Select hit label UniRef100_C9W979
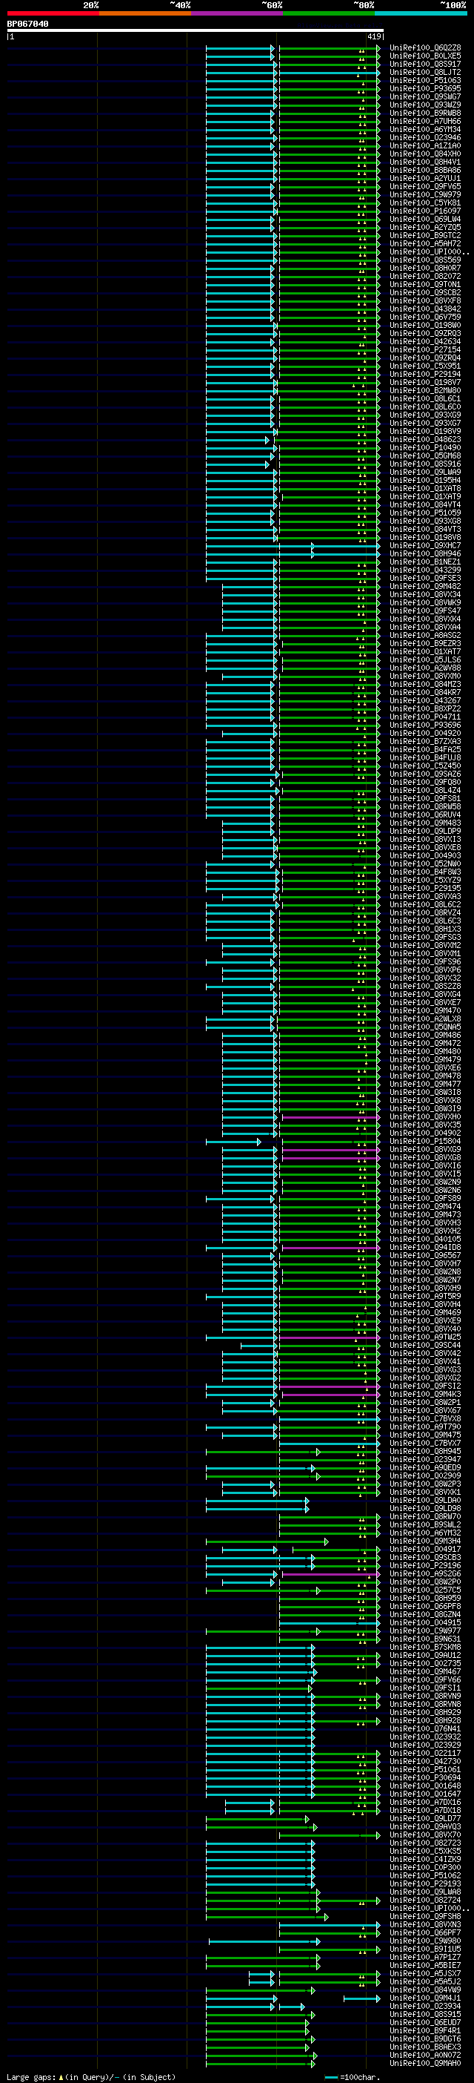This screenshot has width=474, height=2083. click(x=426, y=194)
